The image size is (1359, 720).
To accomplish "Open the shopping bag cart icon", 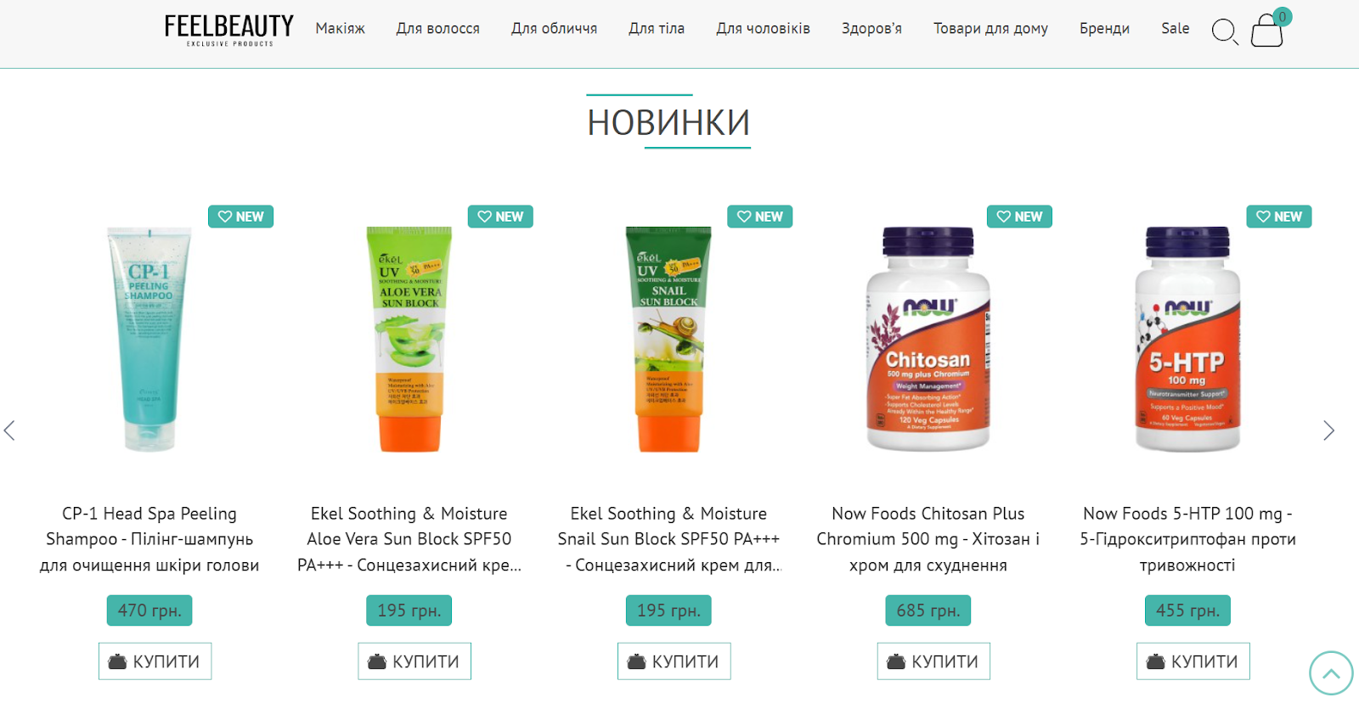I will [x=1267, y=31].
